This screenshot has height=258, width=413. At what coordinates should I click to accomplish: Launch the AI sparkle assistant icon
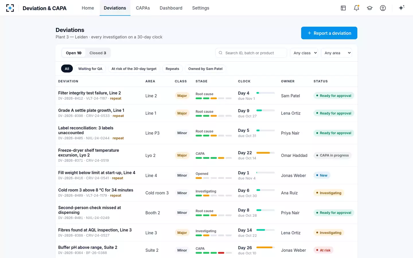(402, 8)
